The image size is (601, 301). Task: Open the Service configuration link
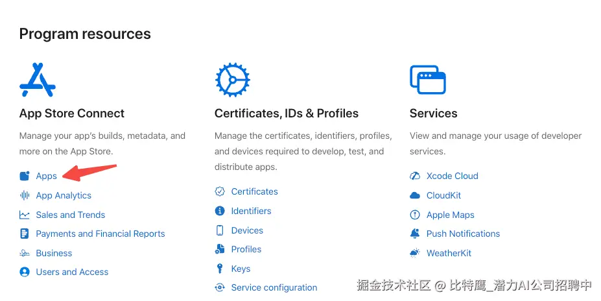[x=274, y=287]
